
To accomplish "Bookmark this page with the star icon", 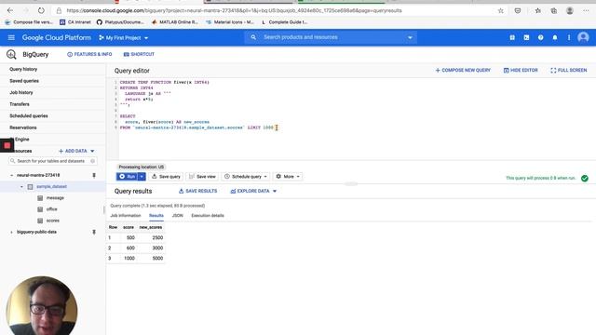I will [501, 10].
